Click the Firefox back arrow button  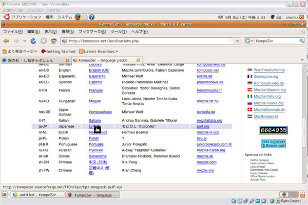tap(6, 41)
